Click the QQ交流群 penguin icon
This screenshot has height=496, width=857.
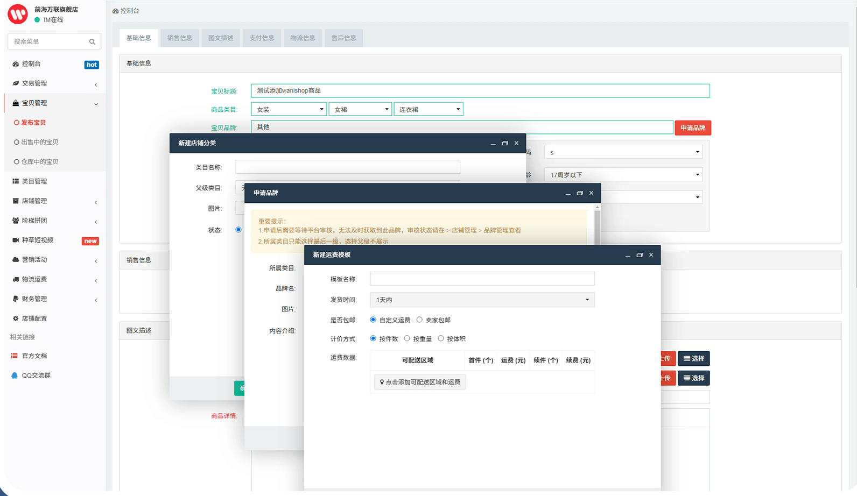(x=15, y=375)
